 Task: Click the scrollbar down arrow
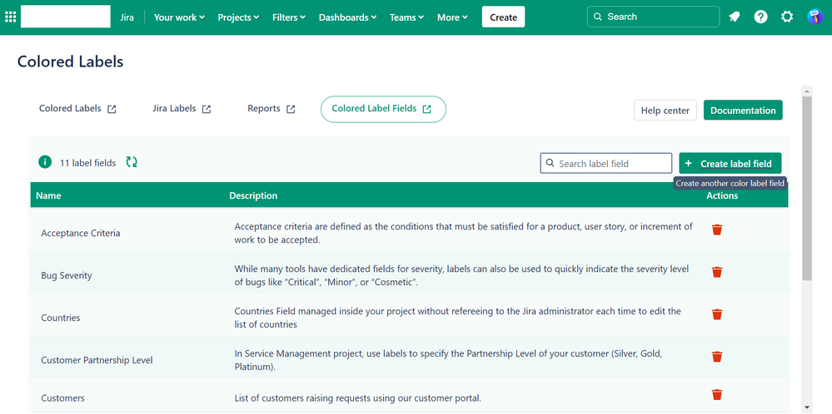pyautogui.click(x=807, y=407)
